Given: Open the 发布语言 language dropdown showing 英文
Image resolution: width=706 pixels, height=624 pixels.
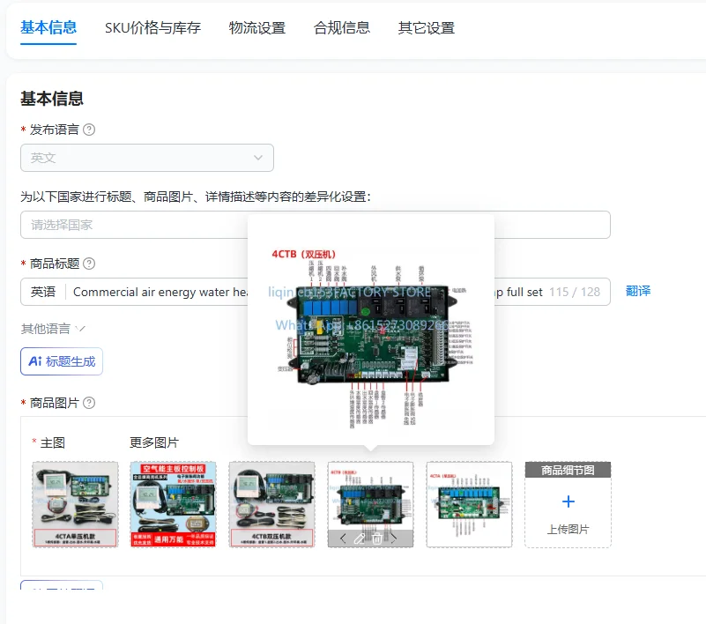Looking at the screenshot, I should click(x=147, y=158).
